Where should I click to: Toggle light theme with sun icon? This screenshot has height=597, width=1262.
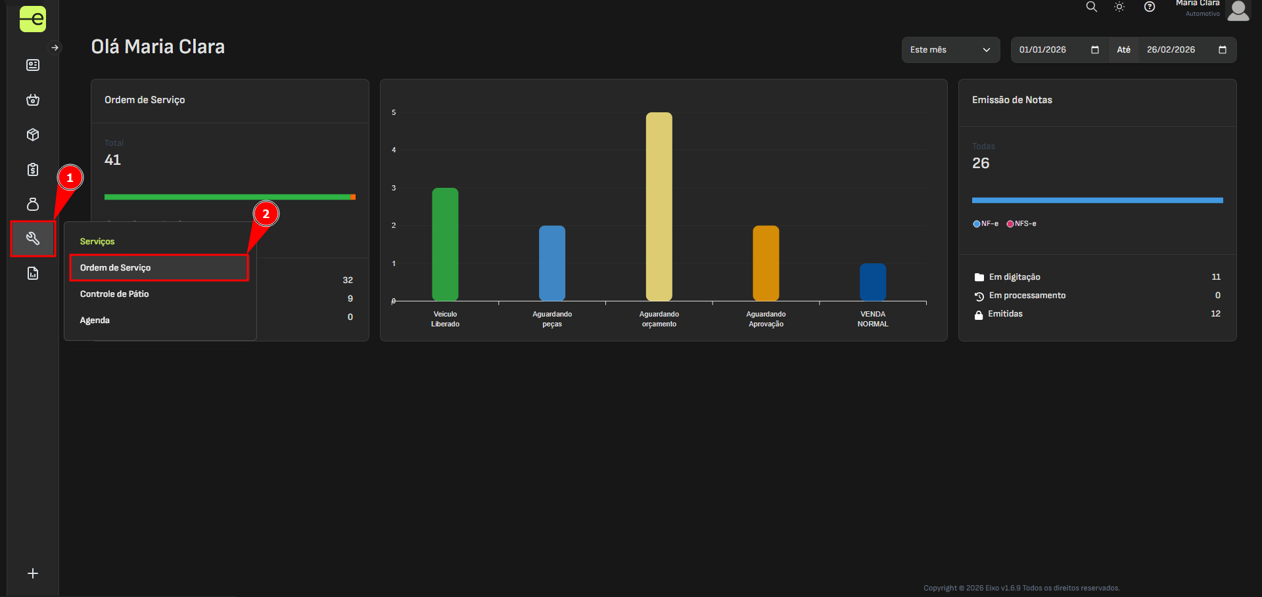click(x=1119, y=7)
